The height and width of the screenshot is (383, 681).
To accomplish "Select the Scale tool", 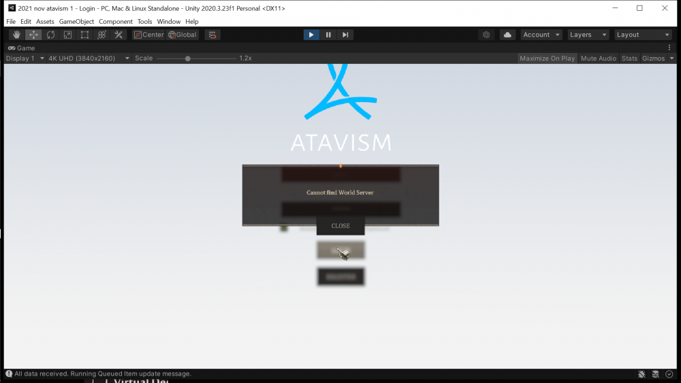I will pyautogui.click(x=67, y=35).
